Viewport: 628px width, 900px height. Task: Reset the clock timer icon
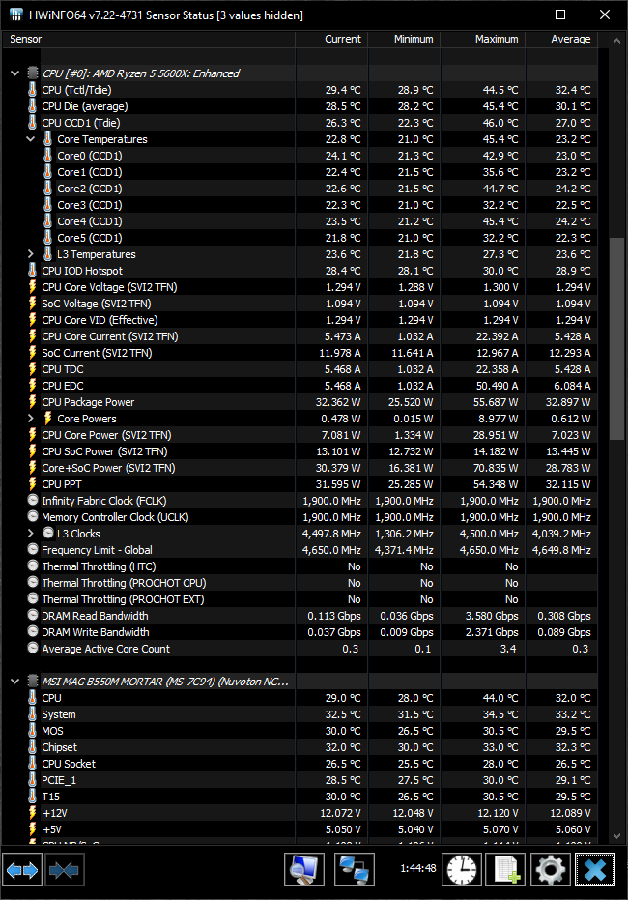[462, 870]
